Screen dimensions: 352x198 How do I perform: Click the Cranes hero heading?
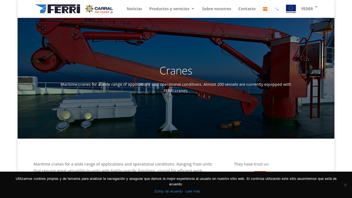coord(176,71)
